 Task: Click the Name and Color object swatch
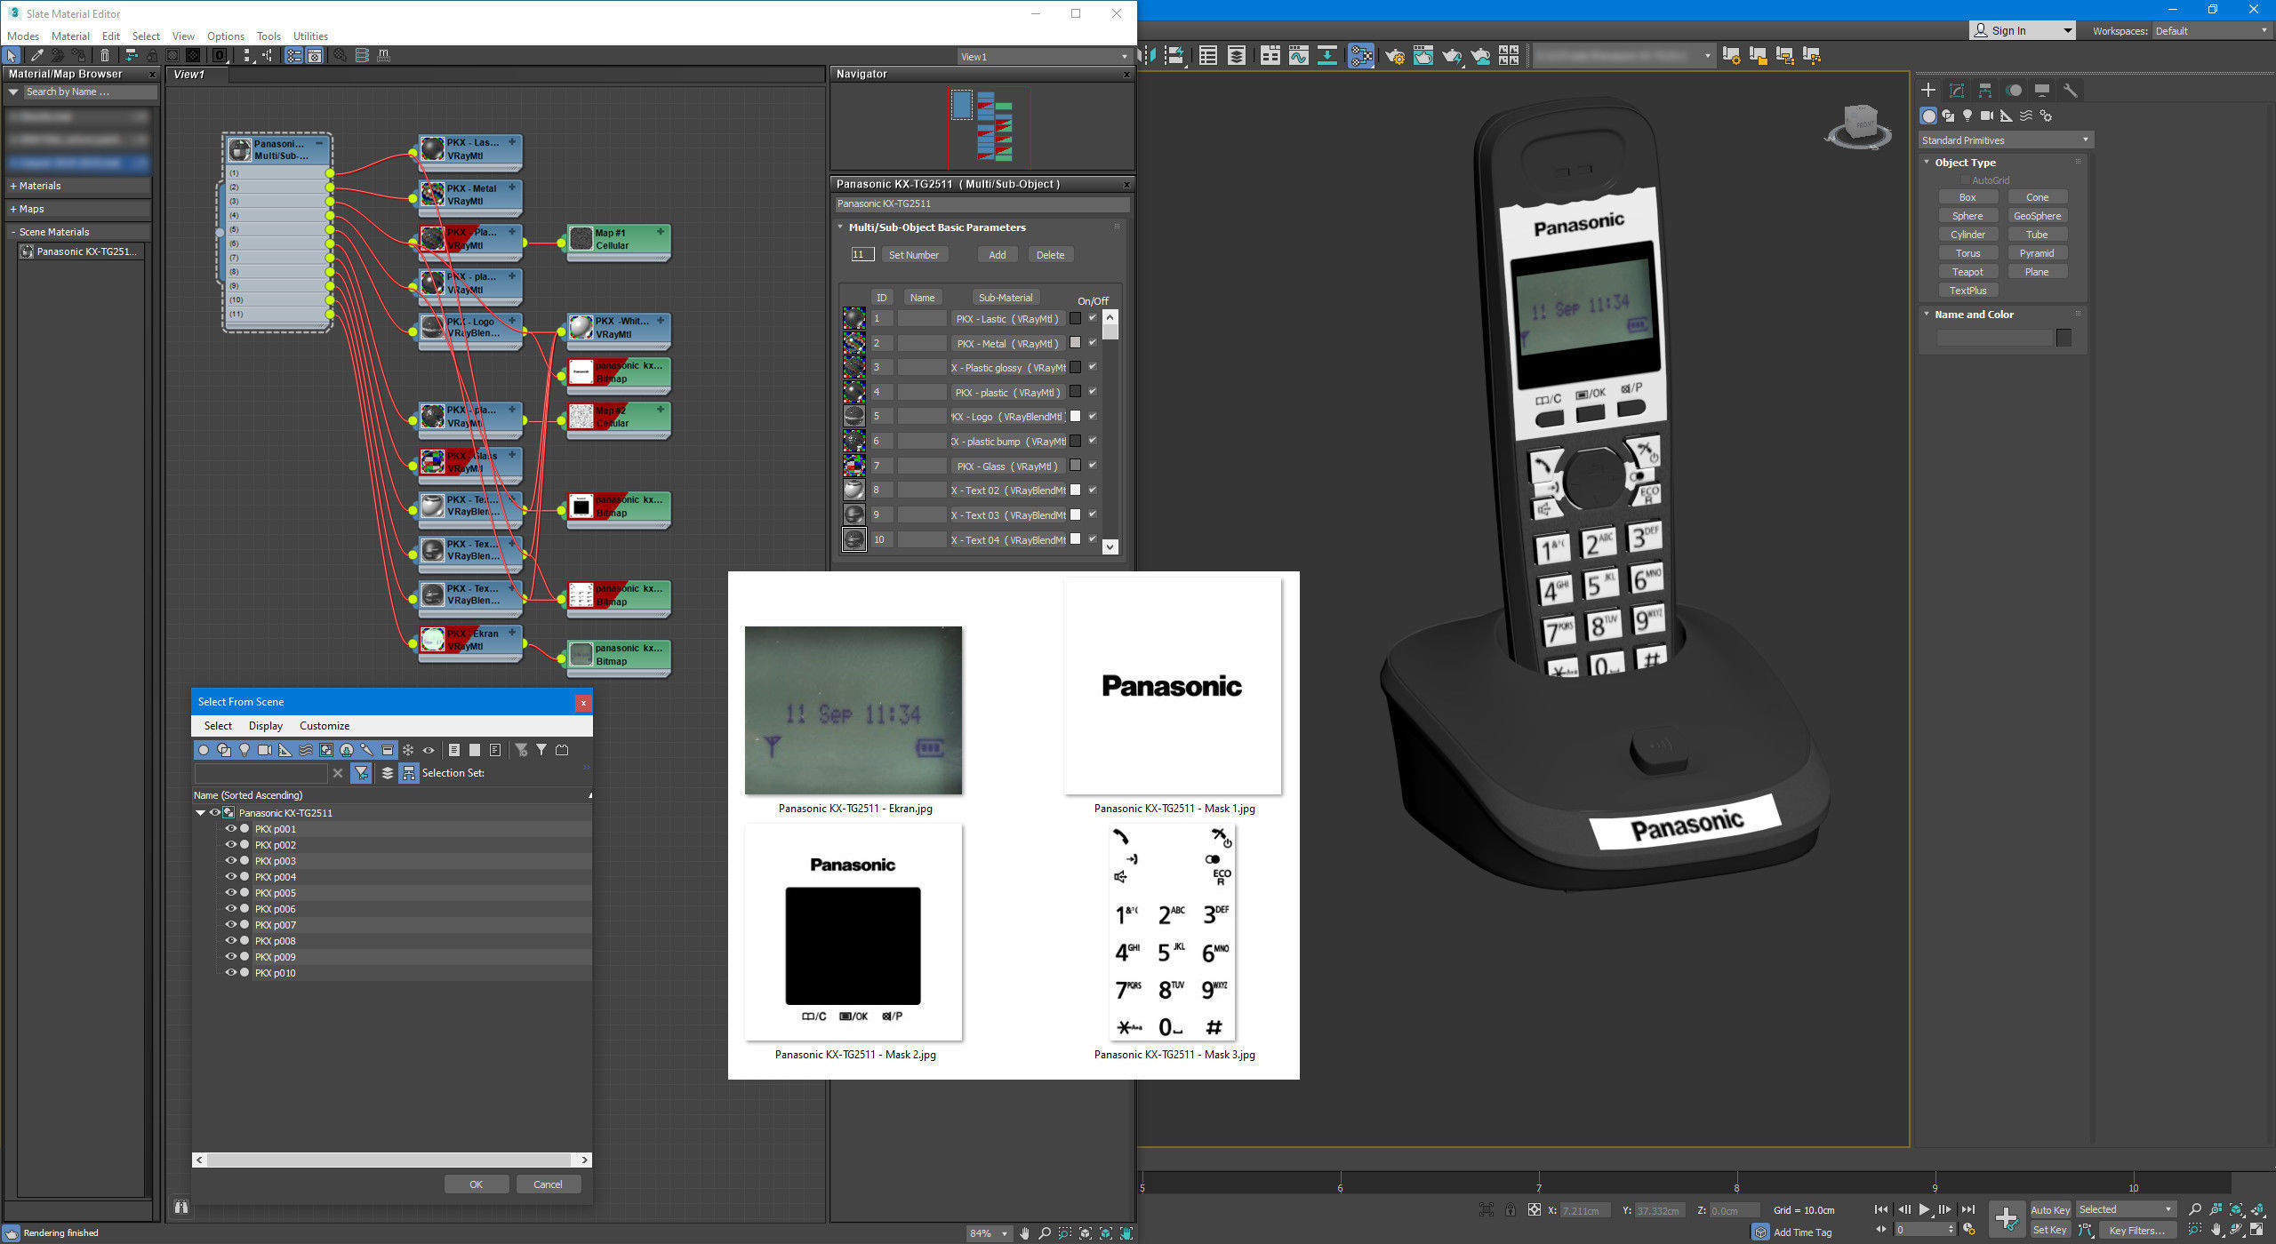coord(2064,338)
